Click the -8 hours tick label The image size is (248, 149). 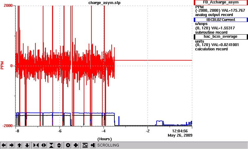pyautogui.click(x=17, y=131)
